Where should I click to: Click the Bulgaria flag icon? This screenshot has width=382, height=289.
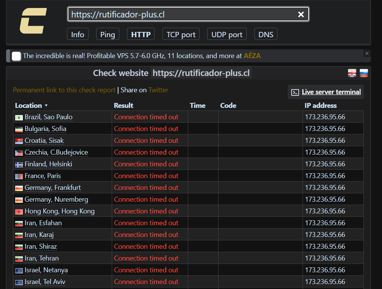[19, 129]
